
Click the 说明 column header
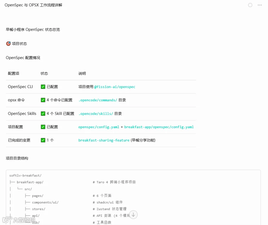82,73
